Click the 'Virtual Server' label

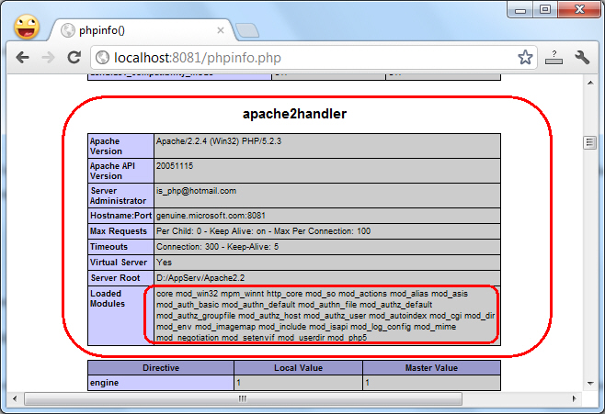point(119,263)
